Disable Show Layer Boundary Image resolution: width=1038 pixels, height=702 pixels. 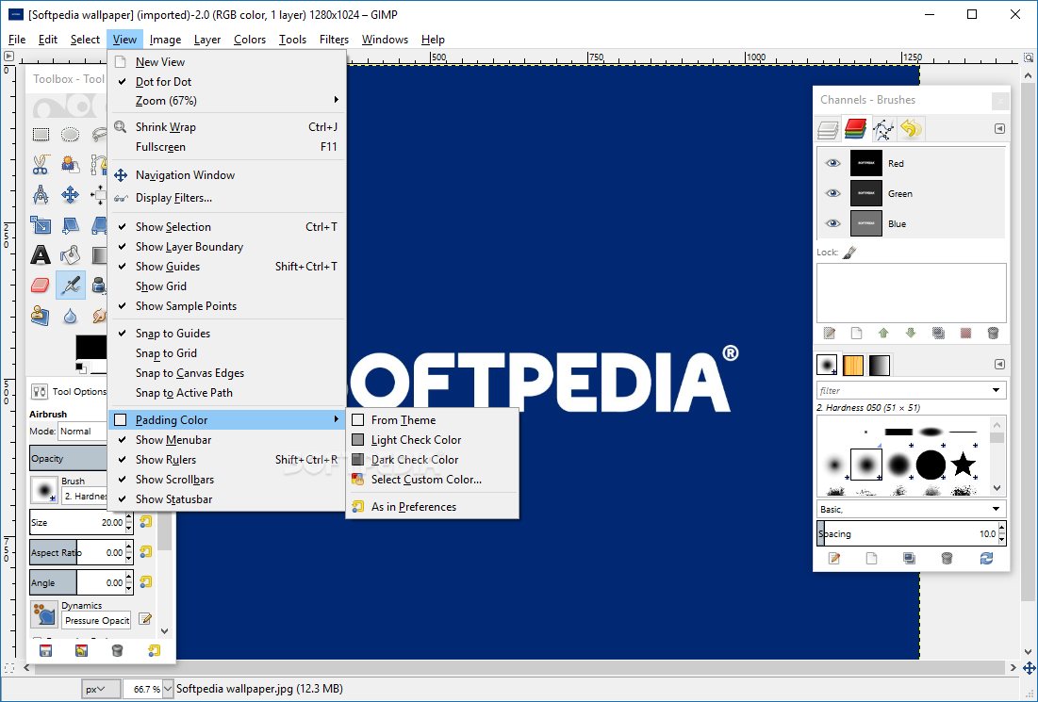coord(227,247)
